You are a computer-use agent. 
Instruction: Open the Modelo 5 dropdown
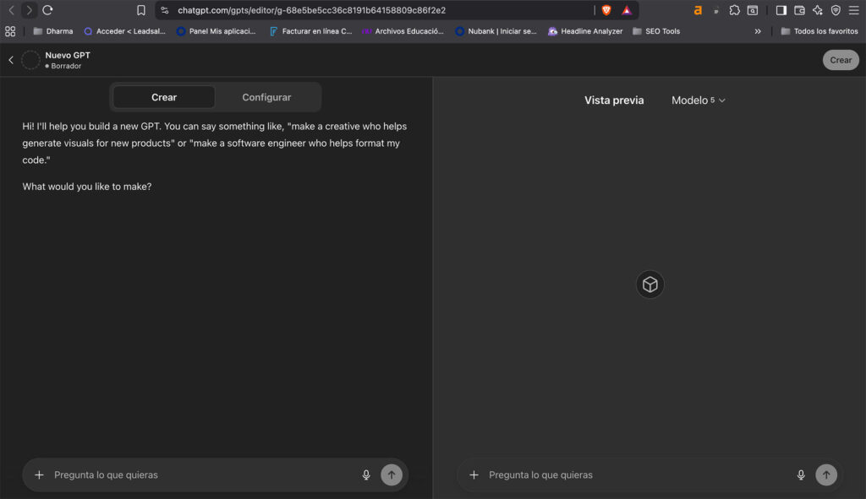(x=698, y=100)
